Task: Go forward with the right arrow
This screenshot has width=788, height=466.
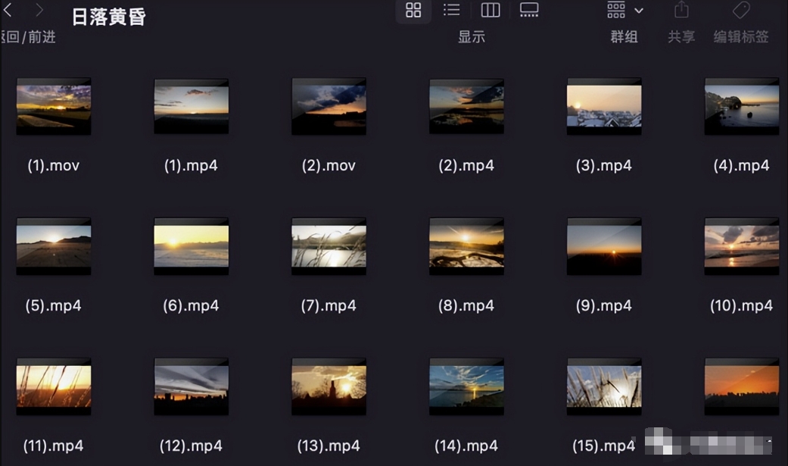Action: tap(39, 10)
